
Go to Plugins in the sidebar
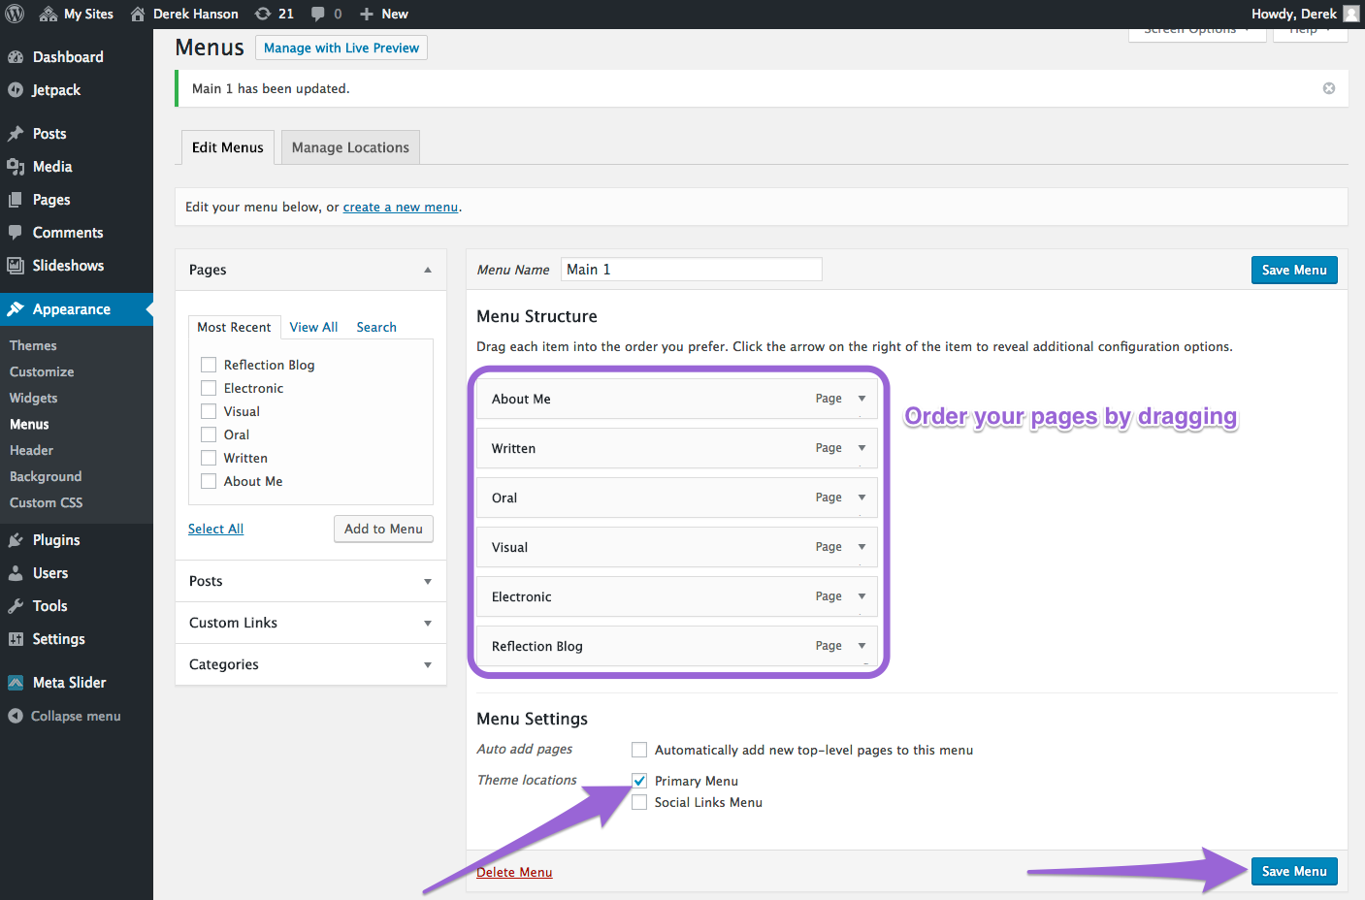[55, 540]
